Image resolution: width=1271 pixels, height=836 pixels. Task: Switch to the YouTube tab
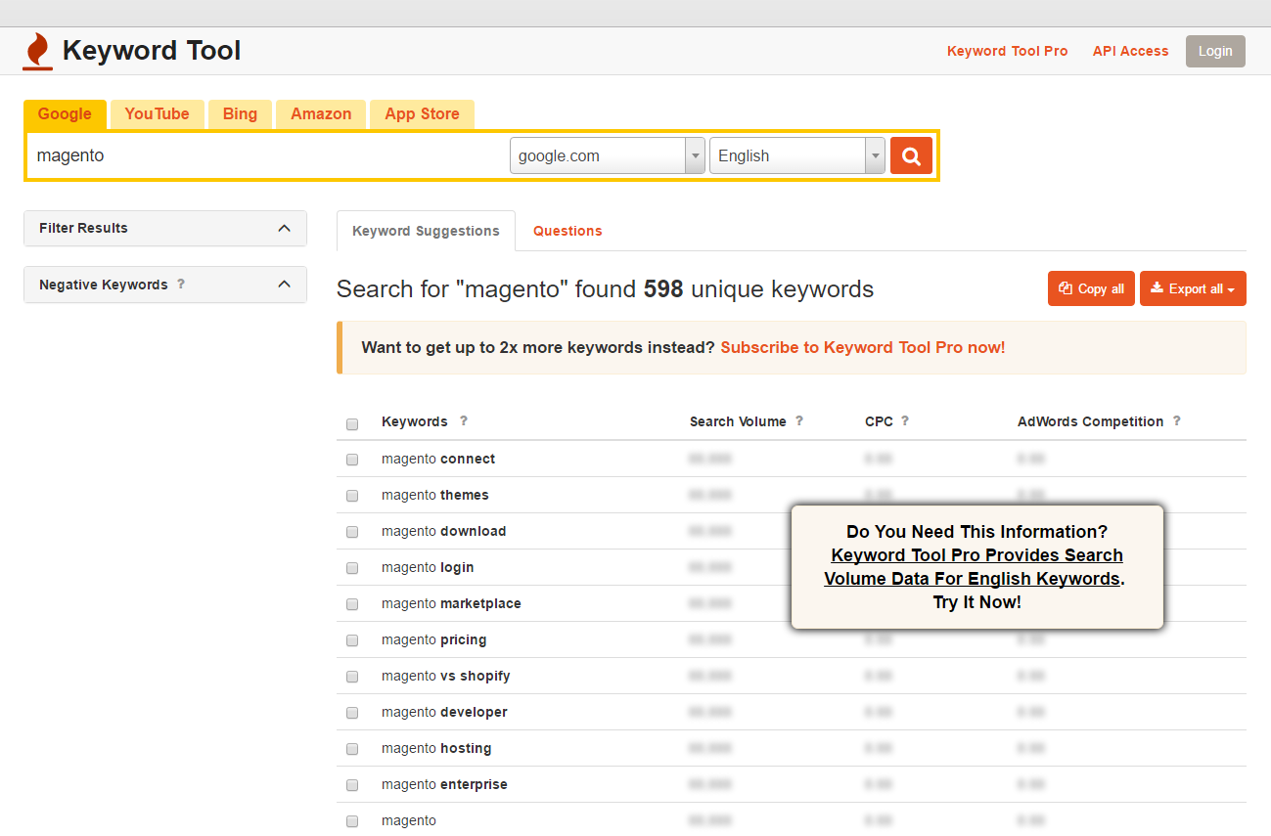click(157, 113)
